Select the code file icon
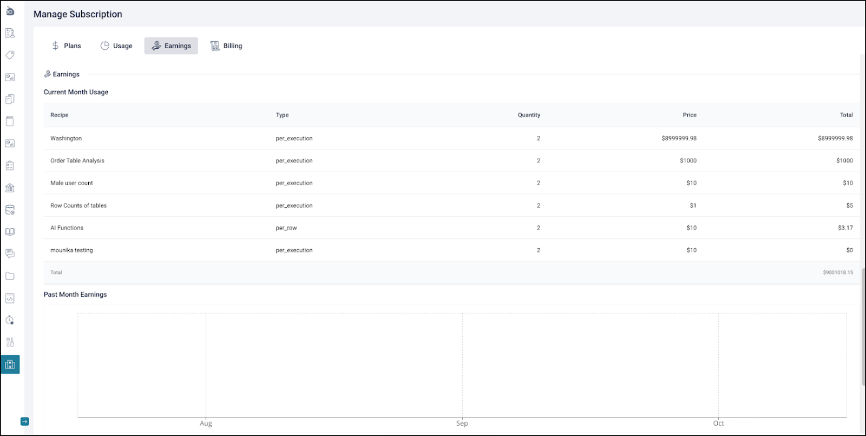Screen dimensions: 866x436 tap(10, 298)
